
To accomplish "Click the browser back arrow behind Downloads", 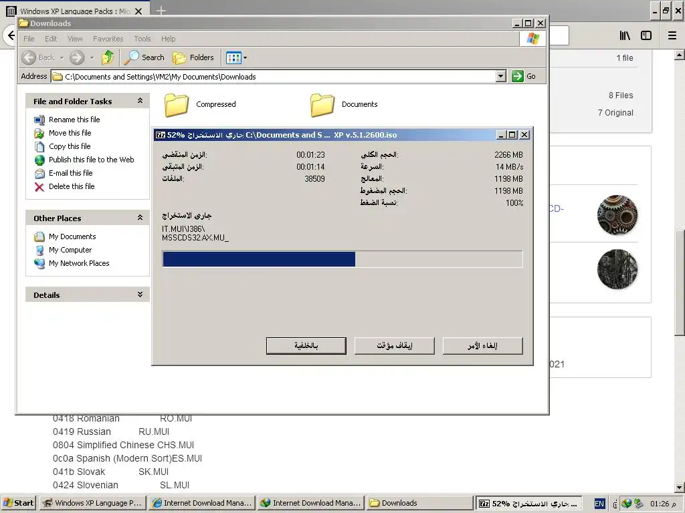I will (10, 35).
